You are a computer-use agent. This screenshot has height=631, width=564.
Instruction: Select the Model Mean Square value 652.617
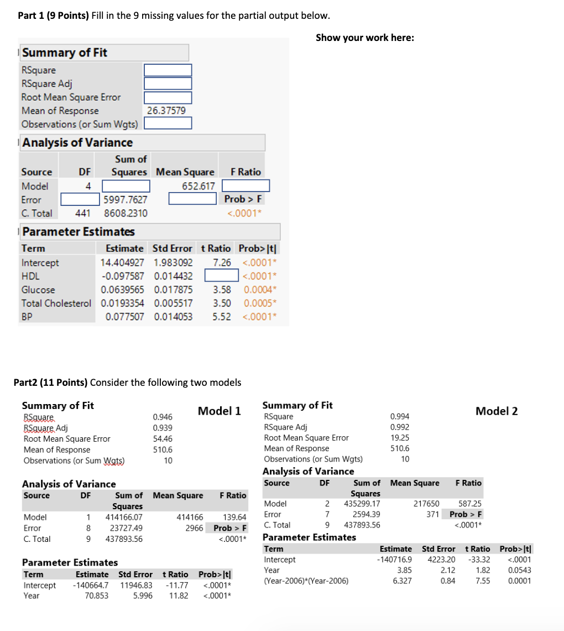[199, 187]
